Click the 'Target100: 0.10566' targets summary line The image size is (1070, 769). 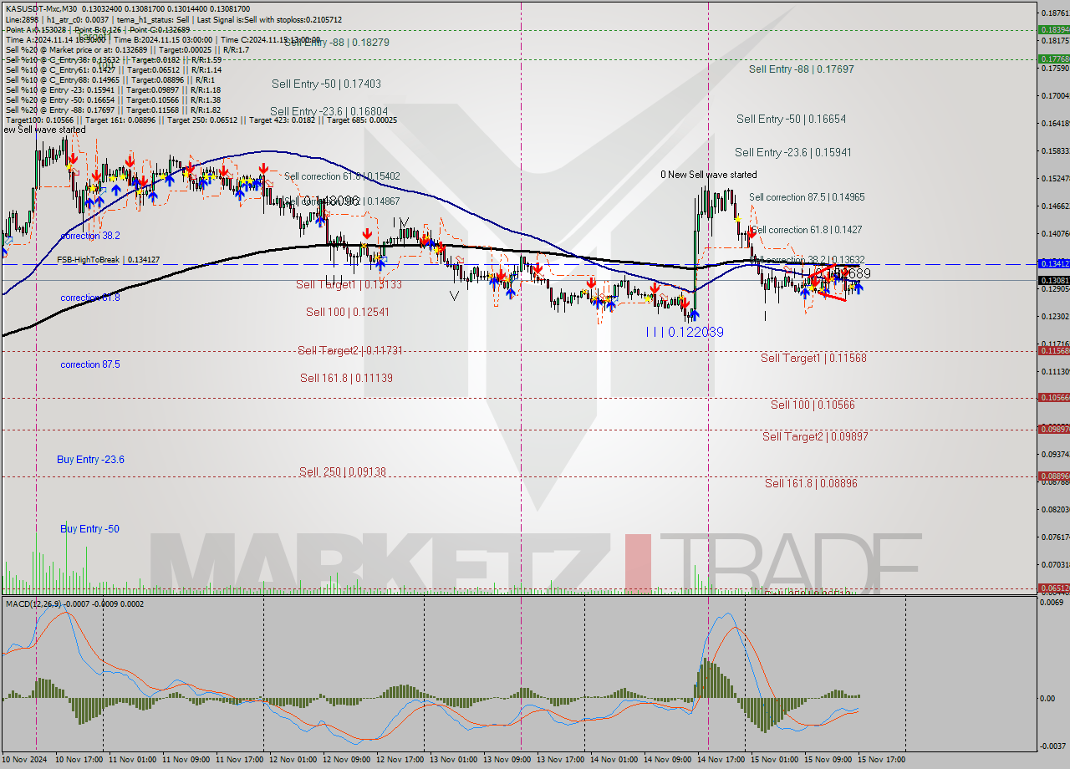coord(201,120)
